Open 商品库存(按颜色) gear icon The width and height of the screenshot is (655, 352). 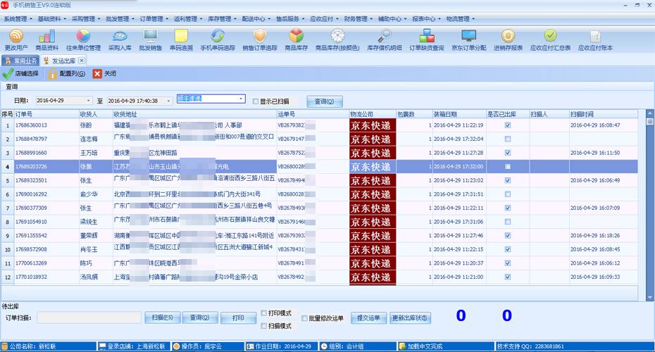337,40
